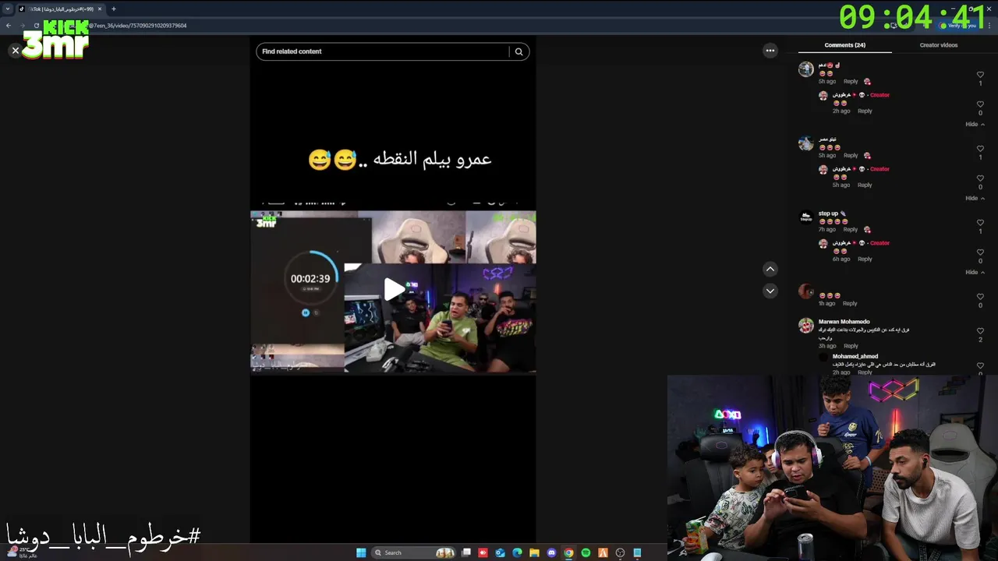The width and height of the screenshot is (998, 561).
Task: Like the نيتو مصر comment
Action: (x=980, y=149)
